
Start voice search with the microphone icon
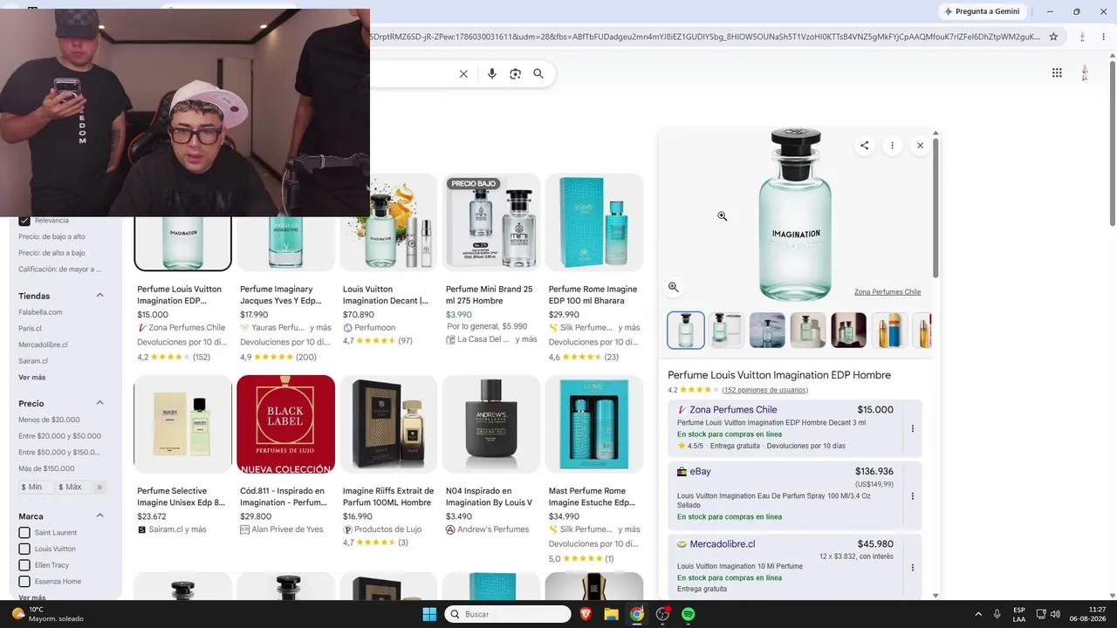pos(492,74)
